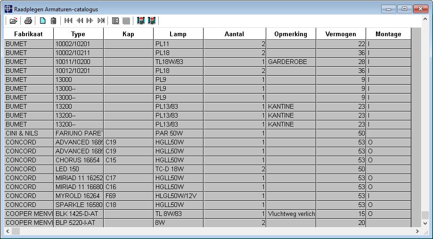Create a new record with page icon
The height and width of the screenshot is (239, 433).
tap(42, 21)
